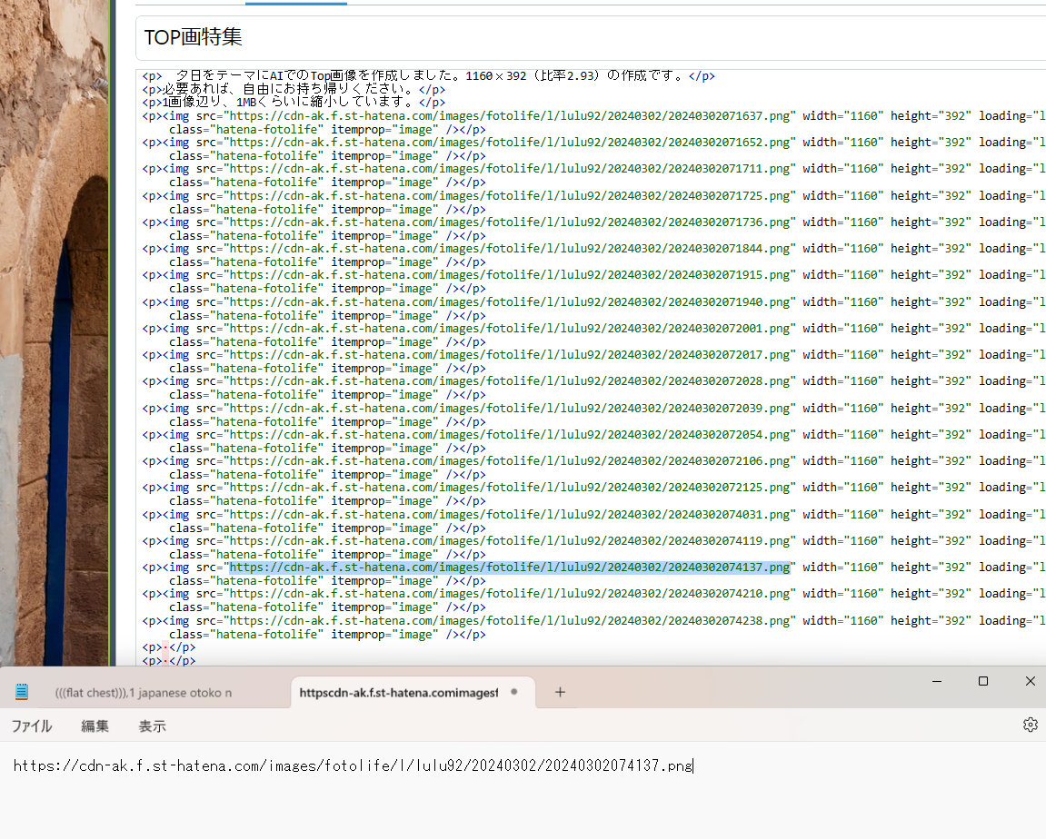
Task: Click the URL ending 20240302072054.png
Action: pyautogui.click(x=510, y=435)
